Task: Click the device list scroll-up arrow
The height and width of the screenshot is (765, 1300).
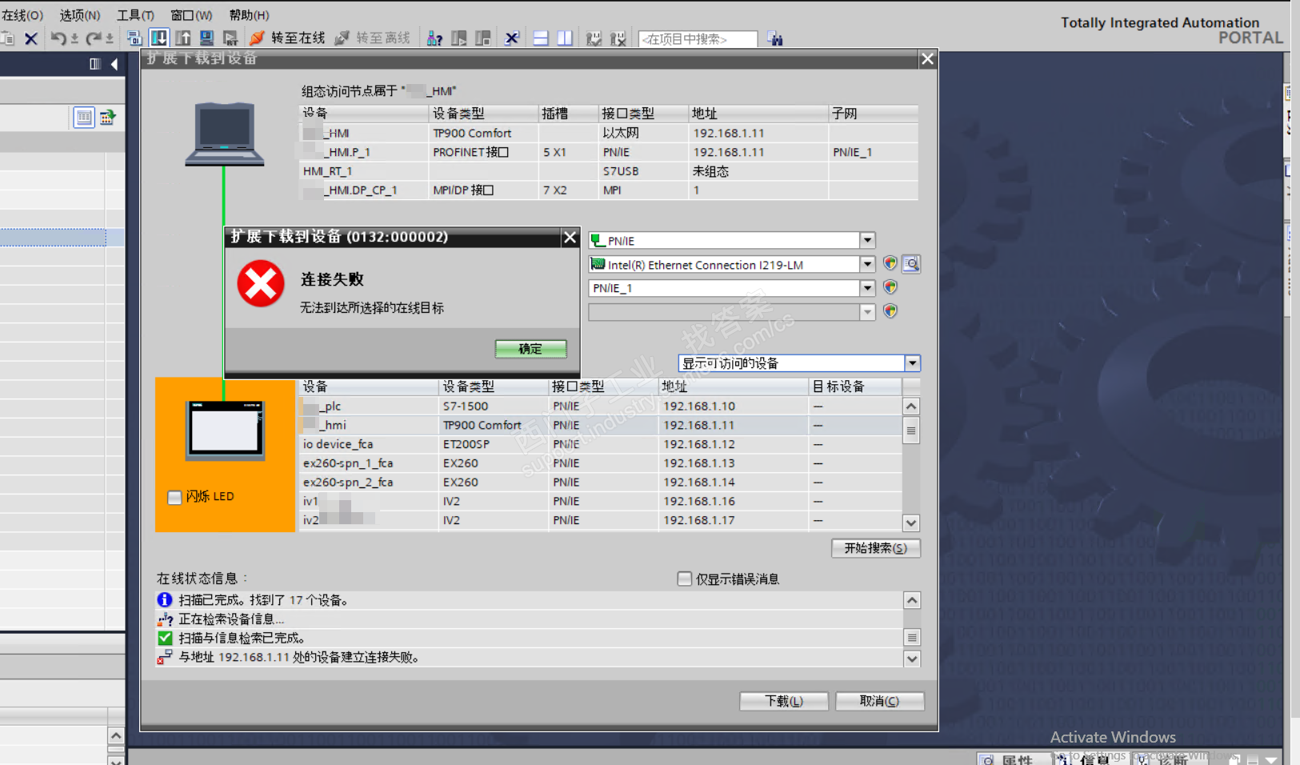Action: click(910, 407)
